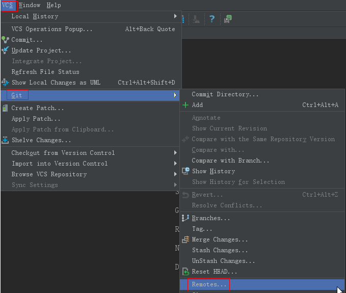Image resolution: width=346 pixels, height=293 pixels.
Task: Open the Window menu
Action: click(x=30, y=5)
